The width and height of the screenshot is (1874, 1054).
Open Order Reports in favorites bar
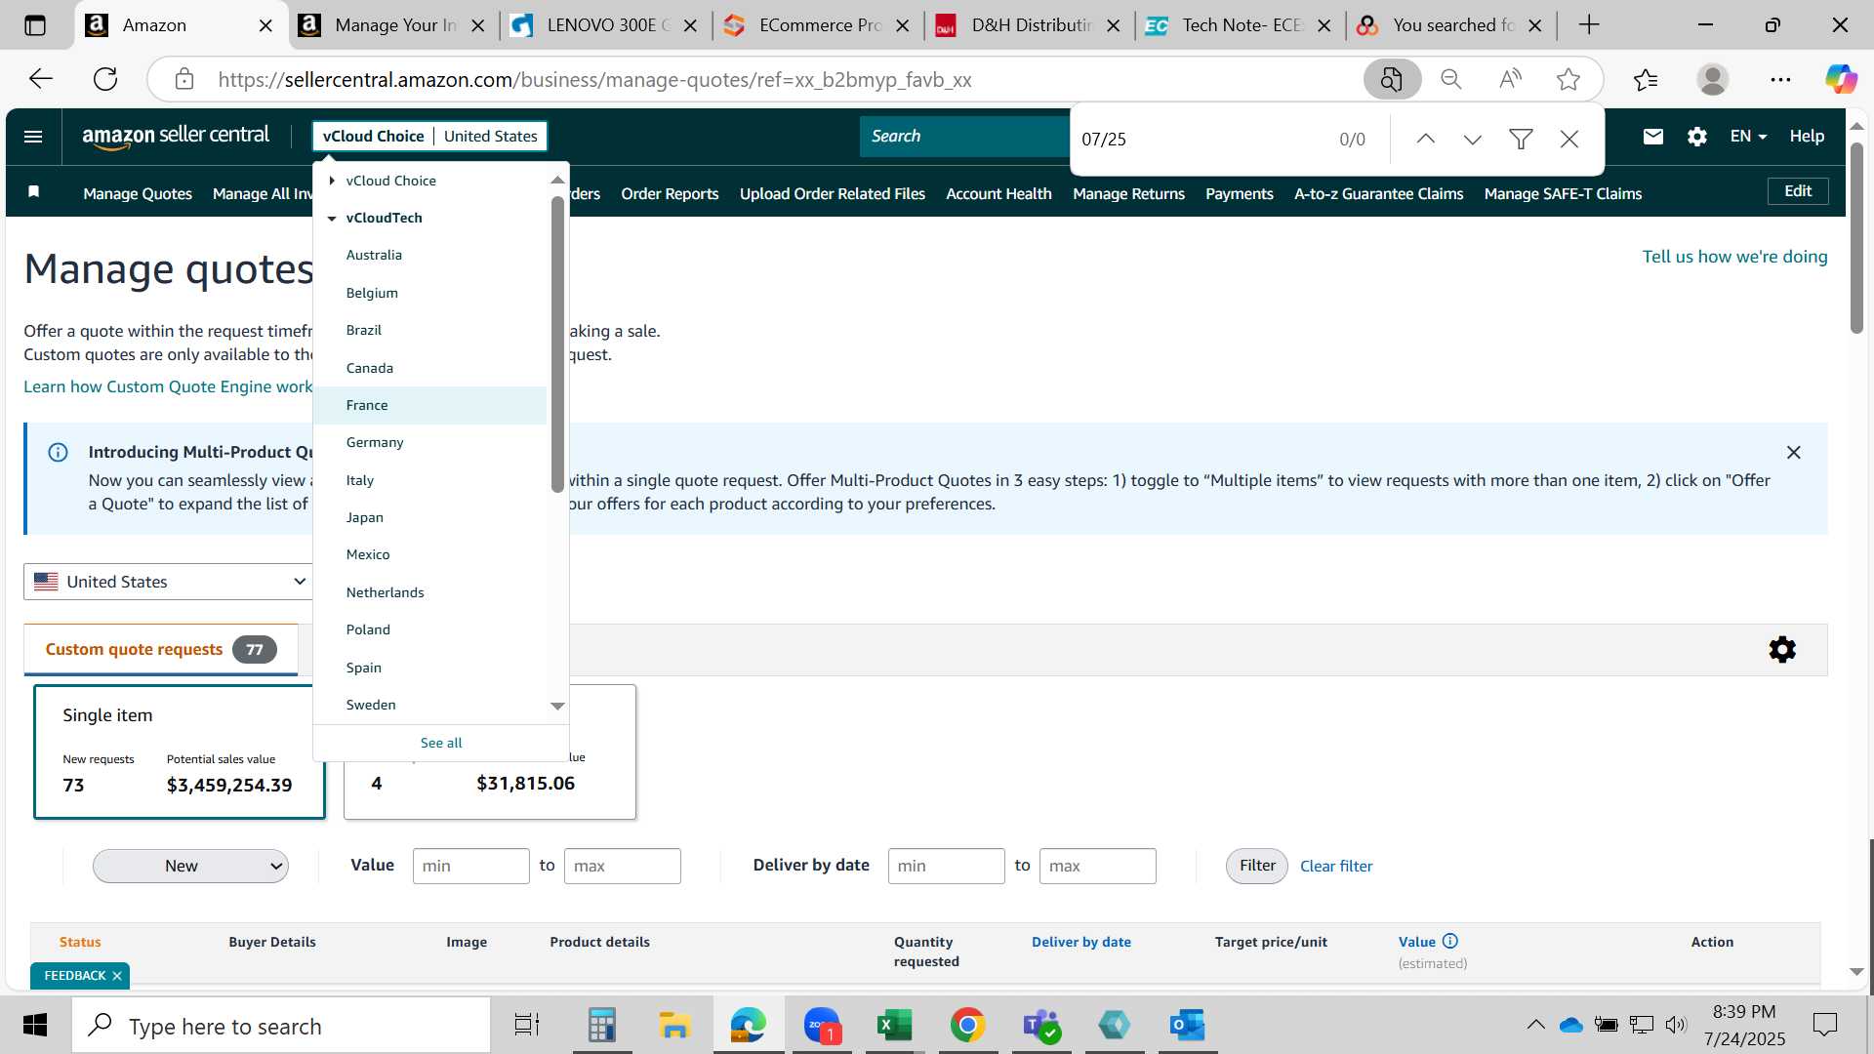pos(670,193)
